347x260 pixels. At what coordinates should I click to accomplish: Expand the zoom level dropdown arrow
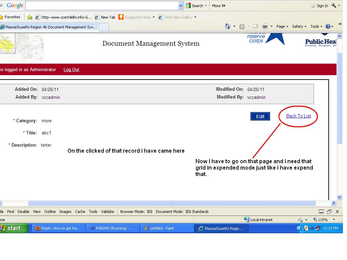[334, 219]
